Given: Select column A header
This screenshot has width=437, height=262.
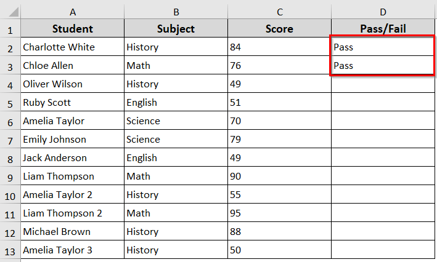Looking at the screenshot, I should pyautogui.click(x=72, y=12).
